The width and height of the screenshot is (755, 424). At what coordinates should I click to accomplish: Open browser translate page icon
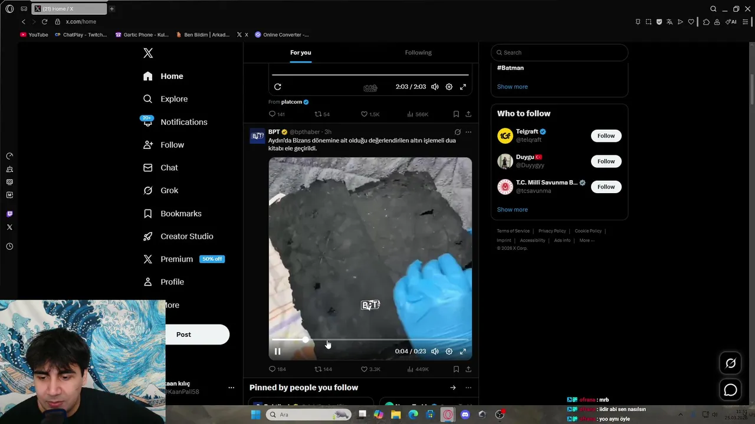tap(669, 22)
